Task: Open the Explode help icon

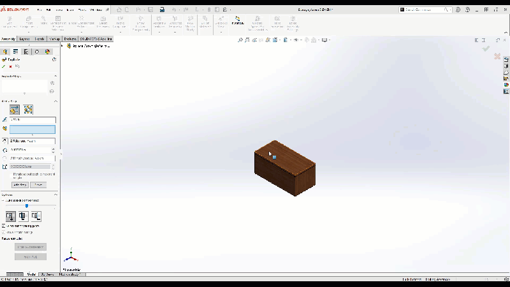Action: click(x=54, y=59)
